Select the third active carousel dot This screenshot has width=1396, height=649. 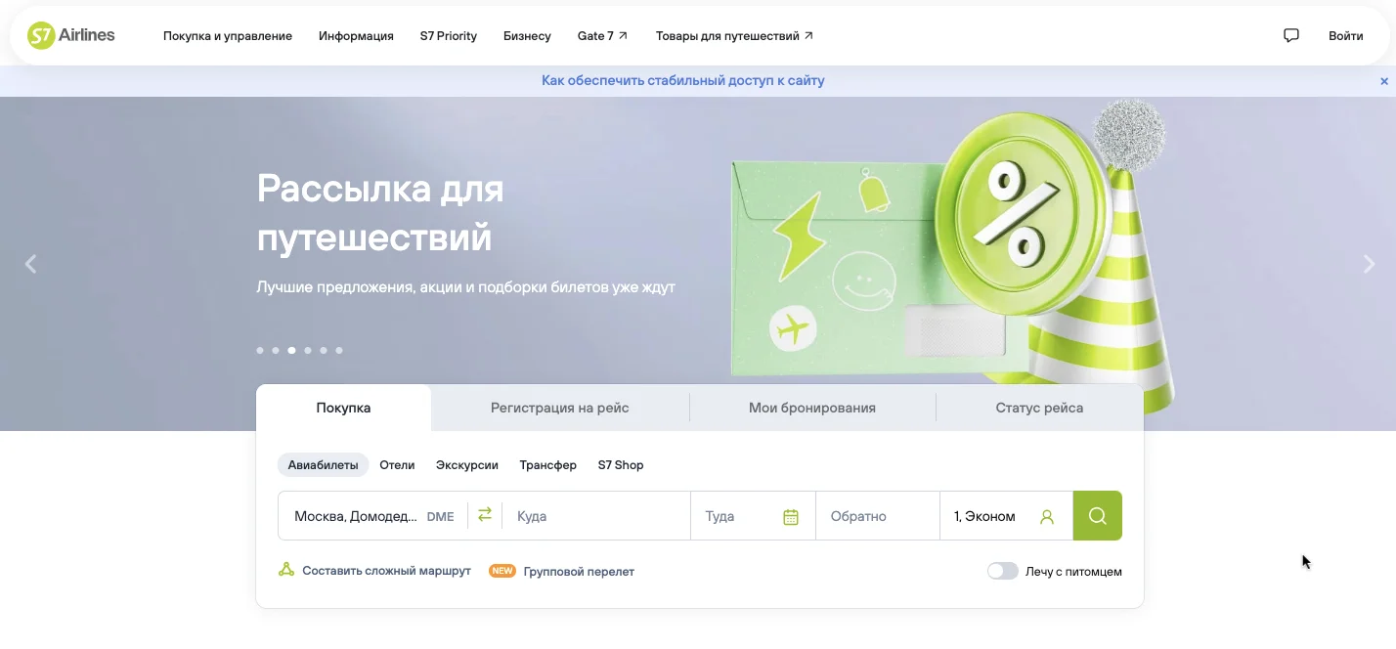[x=291, y=350]
